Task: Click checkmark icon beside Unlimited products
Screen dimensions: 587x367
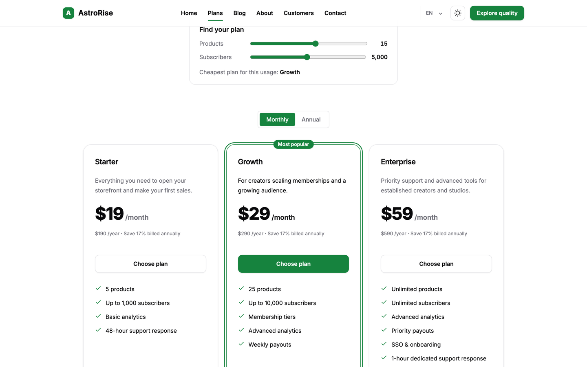Action: click(384, 289)
